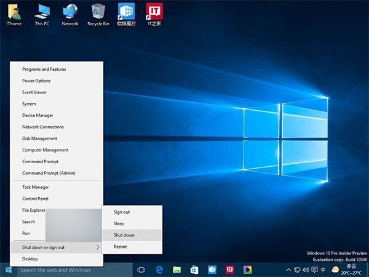Open Task View from the taskbar

tap(141, 270)
